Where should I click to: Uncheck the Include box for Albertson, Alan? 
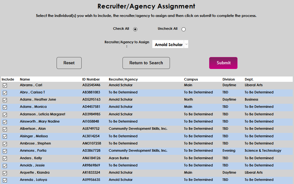coord(5,129)
